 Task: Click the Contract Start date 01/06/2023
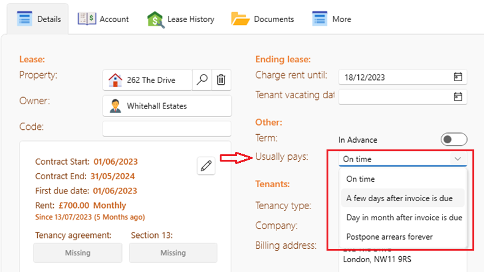116,162
